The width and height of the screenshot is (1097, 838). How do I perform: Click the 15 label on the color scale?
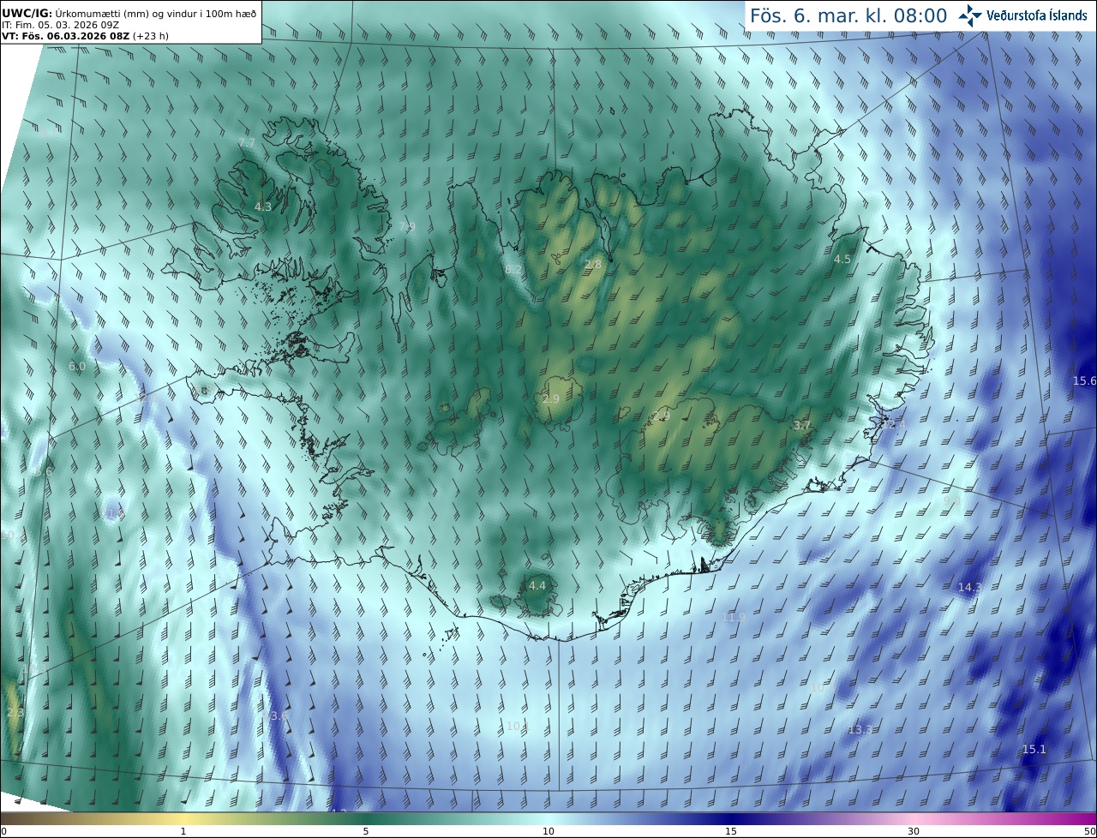pos(731,831)
